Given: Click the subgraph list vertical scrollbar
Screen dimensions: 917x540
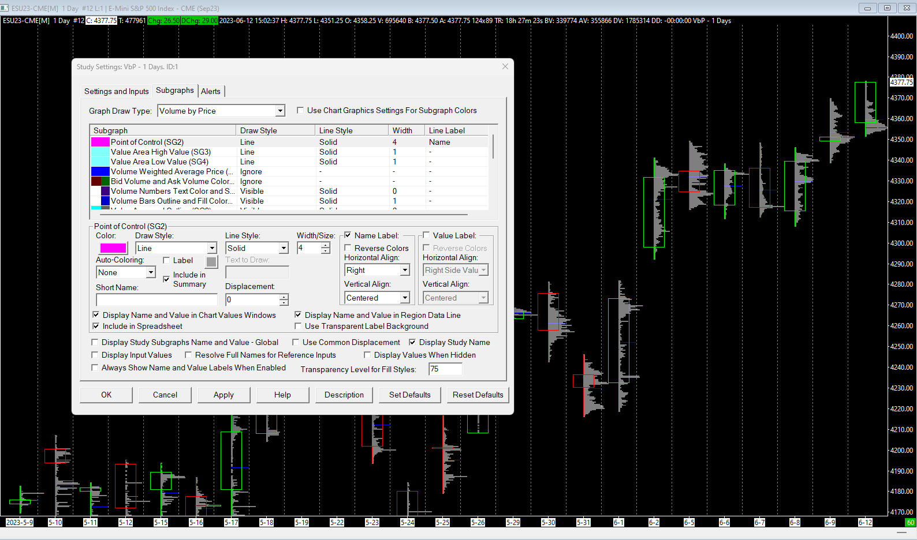Looking at the screenshot, I should 493,147.
